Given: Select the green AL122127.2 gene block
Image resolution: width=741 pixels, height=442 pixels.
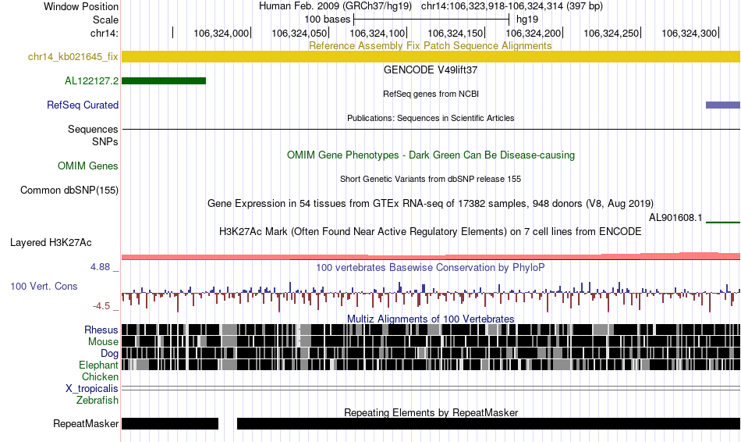Looking at the screenshot, I should click(164, 81).
